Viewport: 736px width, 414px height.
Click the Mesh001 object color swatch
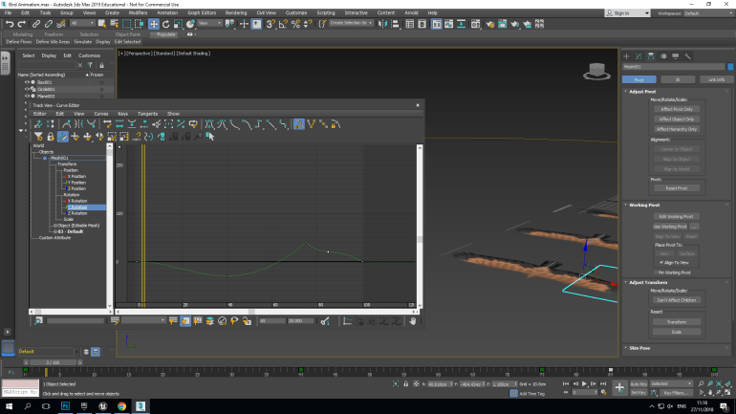[730, 67]
